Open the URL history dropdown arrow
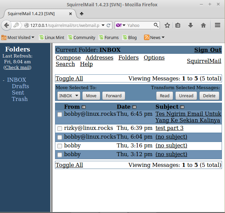This screenshot has width=225, height=213. pyautogui.click(x=103, y=25)
